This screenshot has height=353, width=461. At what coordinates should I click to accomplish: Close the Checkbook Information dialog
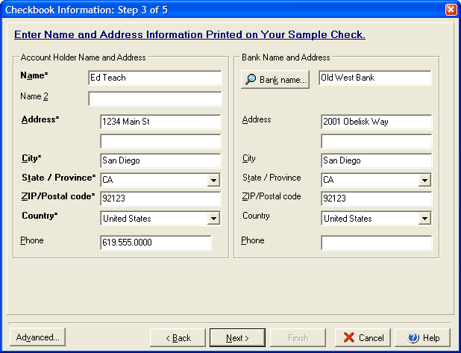(x=451, y=9)
